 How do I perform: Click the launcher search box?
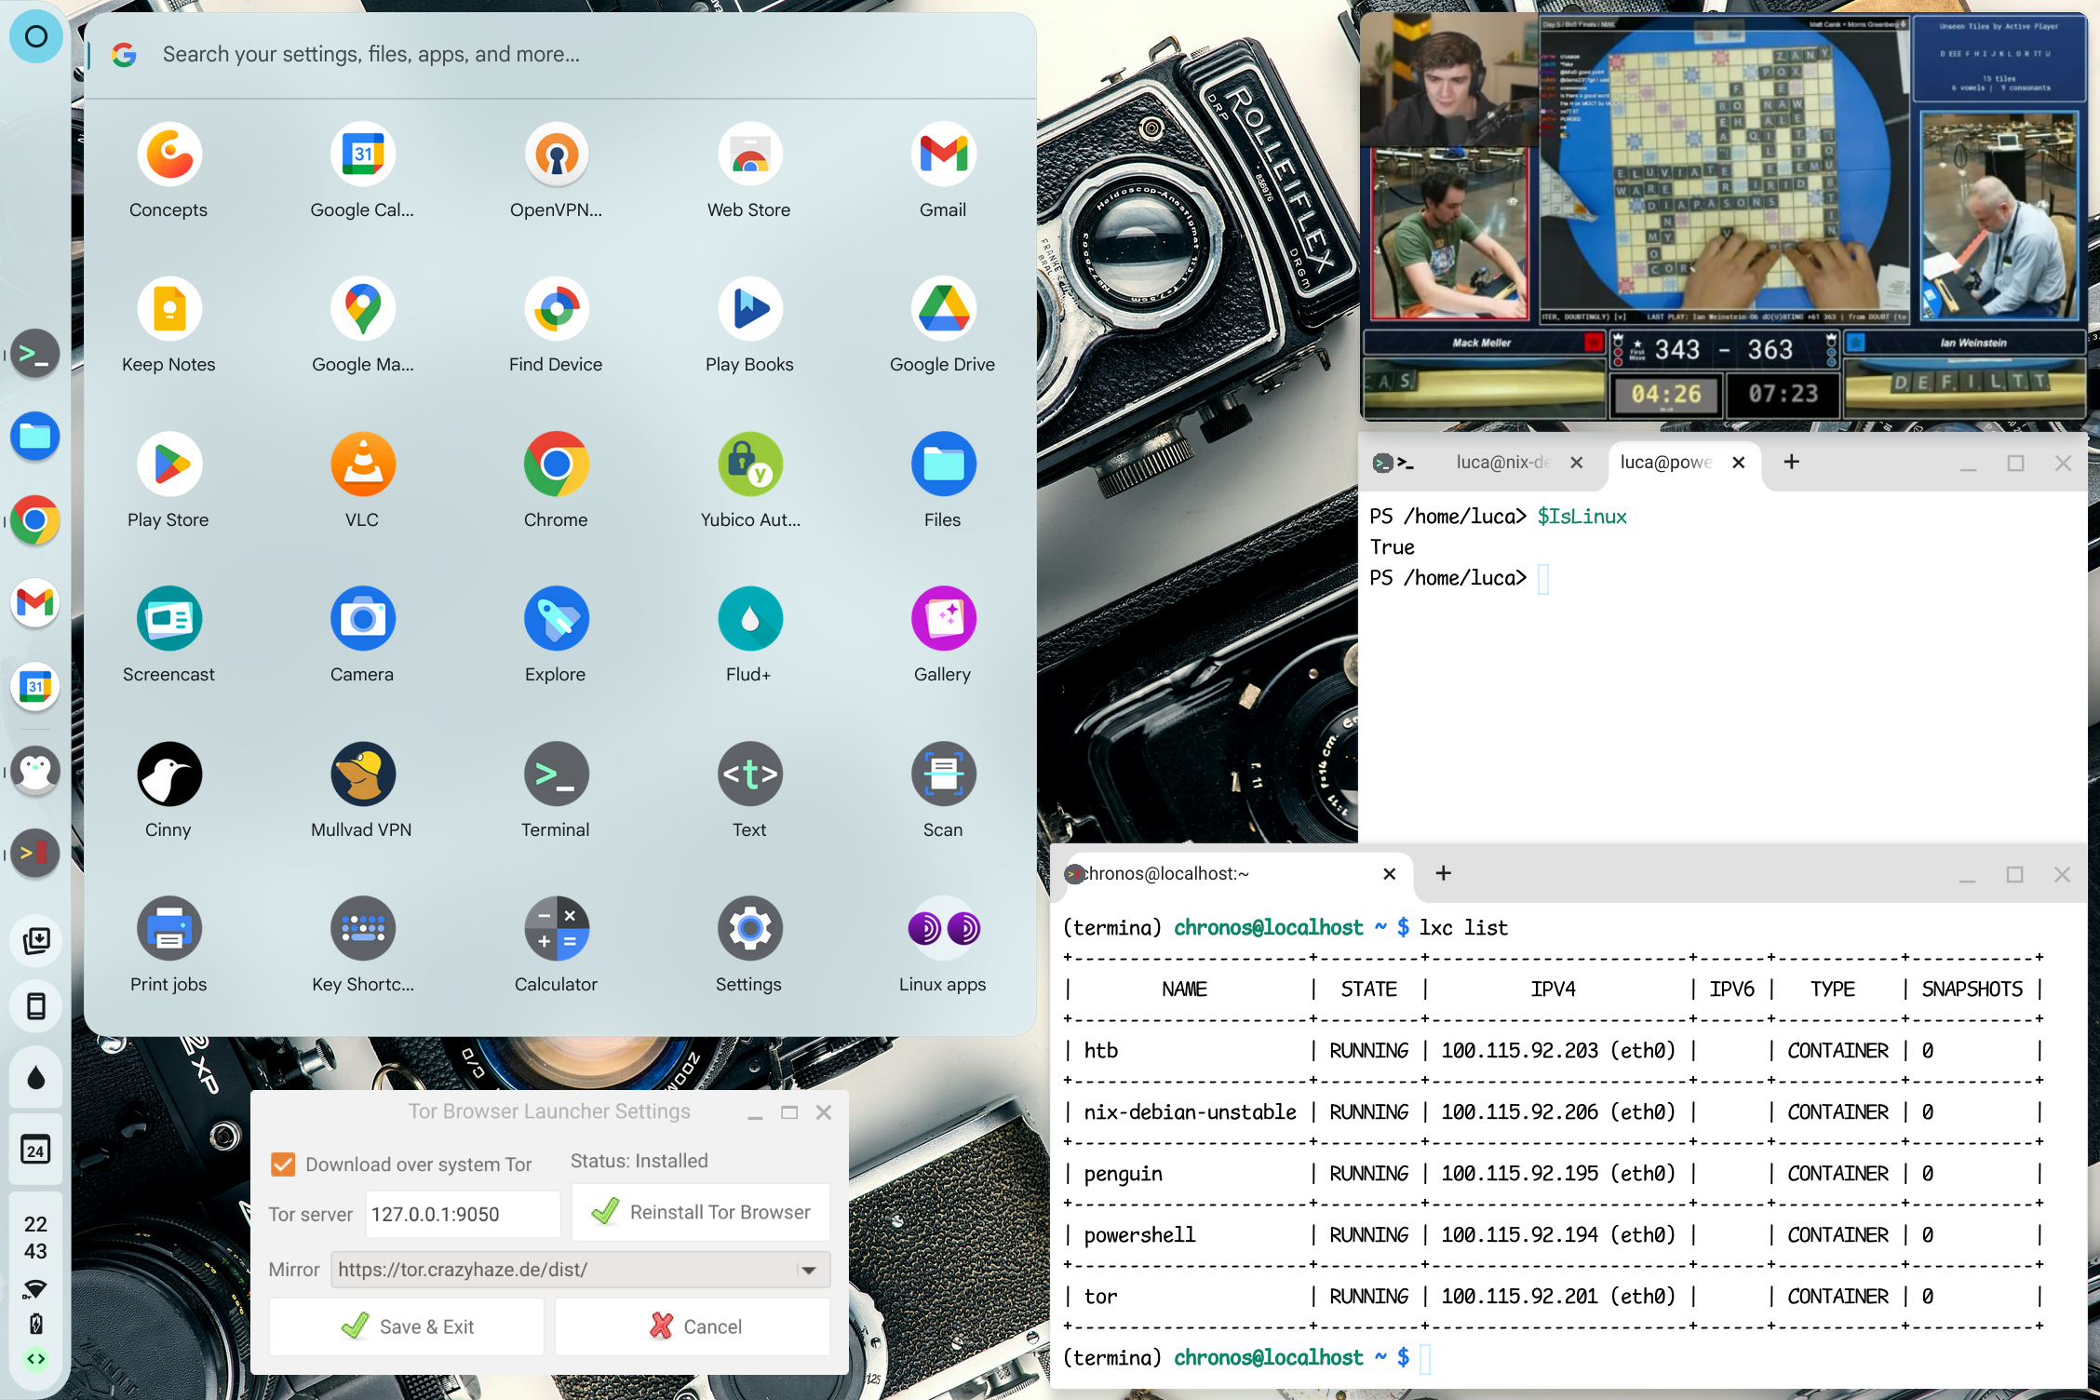(559, 55)
